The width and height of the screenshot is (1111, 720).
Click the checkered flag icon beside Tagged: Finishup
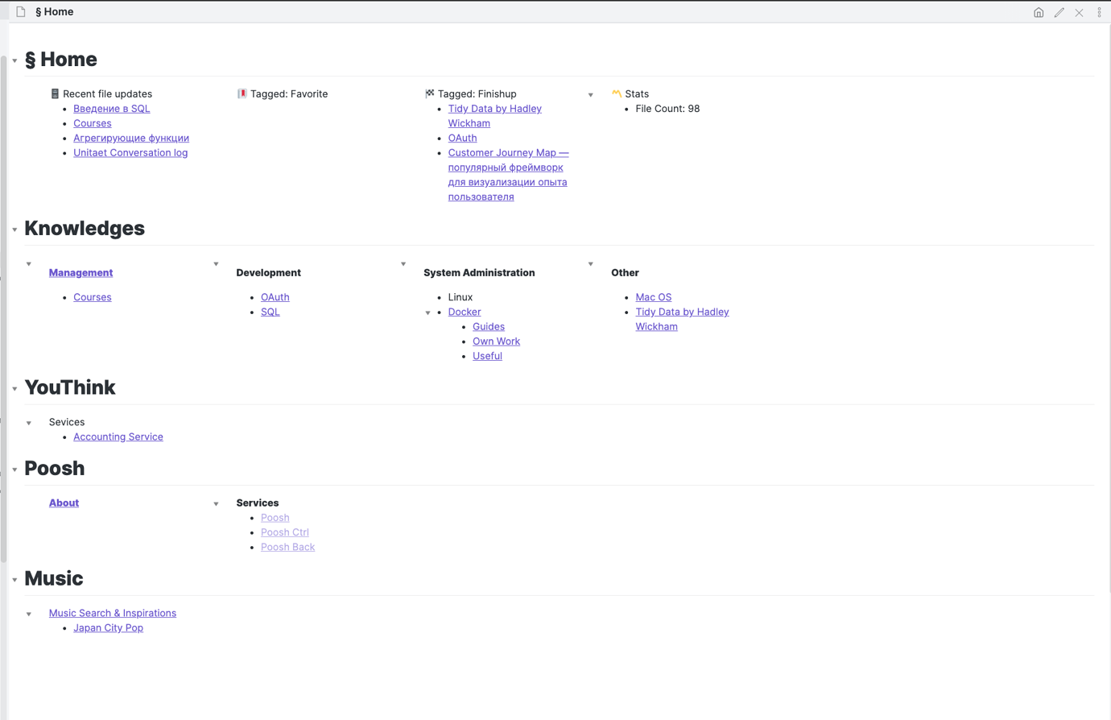(428, 93)
